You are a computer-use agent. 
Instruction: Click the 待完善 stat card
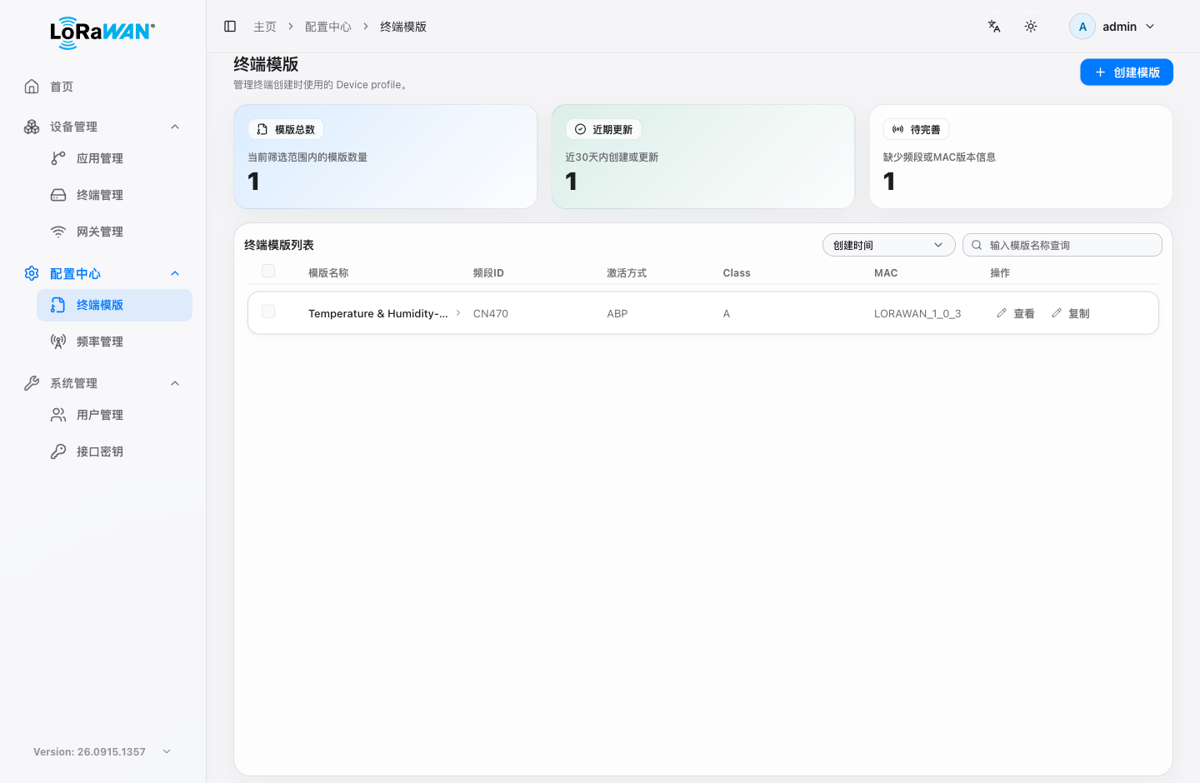1021,157
